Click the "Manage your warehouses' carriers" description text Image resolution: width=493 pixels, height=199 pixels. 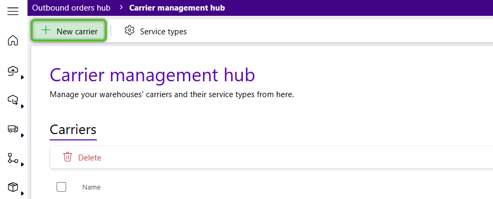click(172, 94)
